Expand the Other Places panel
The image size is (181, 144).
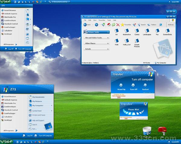pyautogui.click(x=108, y=43)
